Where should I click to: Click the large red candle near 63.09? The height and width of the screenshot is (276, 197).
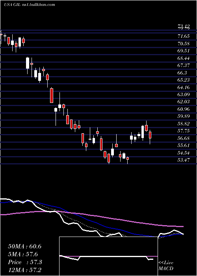pos(52,95)
